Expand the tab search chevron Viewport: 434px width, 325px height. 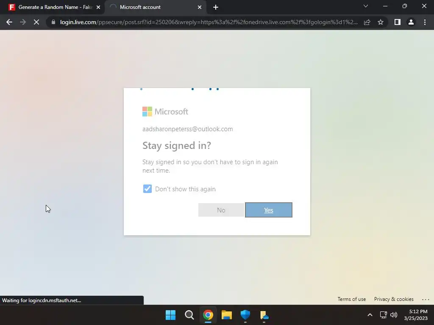pos(366,6)
